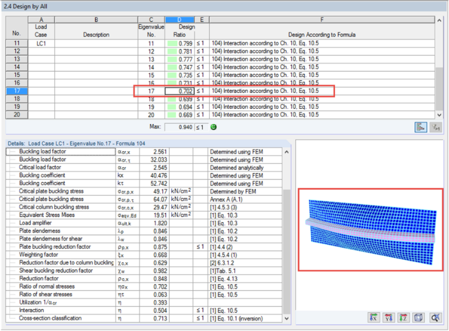Select row header number 13
Viewport: 449px width, 331px height.
coord(17,59)
